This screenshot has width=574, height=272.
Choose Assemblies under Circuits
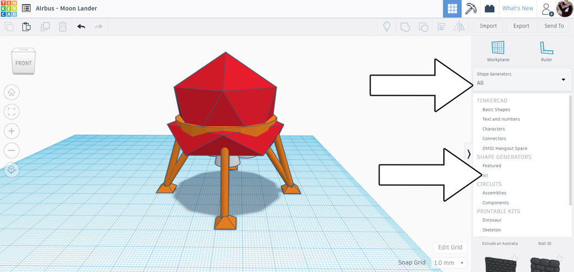coord(494,193)
